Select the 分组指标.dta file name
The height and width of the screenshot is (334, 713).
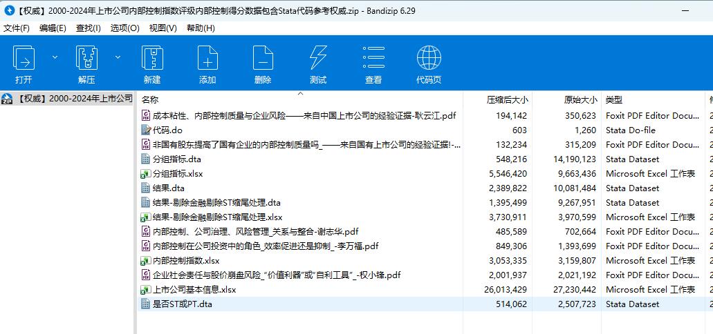177,159
